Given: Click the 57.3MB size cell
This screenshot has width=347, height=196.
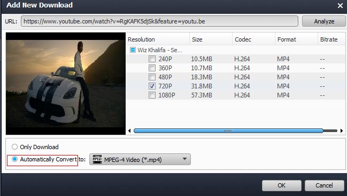Looking at the screenshot, I should click(x=202, y=95).
